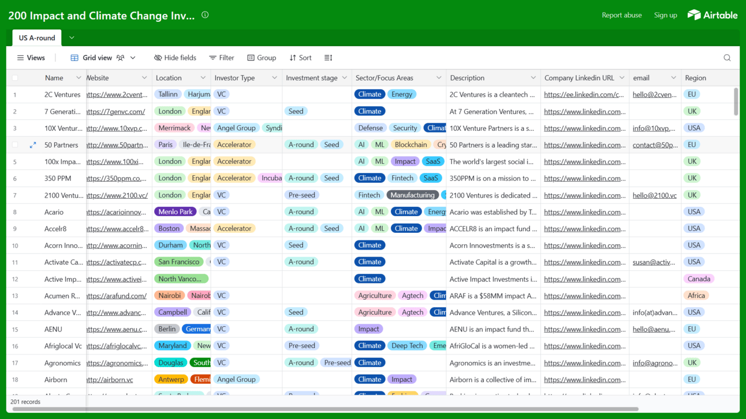Select the Acario name cell
The image size is (746, 419).
pos(54,212)
